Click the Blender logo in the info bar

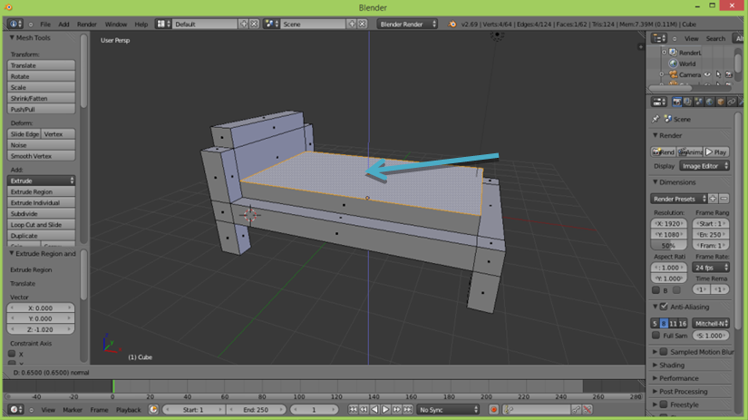[452, 24]
